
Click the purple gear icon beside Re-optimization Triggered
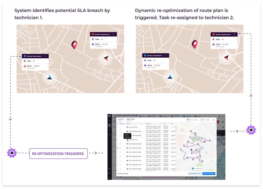pos(12,153)
